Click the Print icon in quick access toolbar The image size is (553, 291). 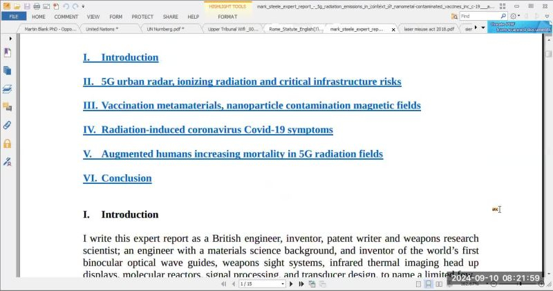click(x=36, y=6)
